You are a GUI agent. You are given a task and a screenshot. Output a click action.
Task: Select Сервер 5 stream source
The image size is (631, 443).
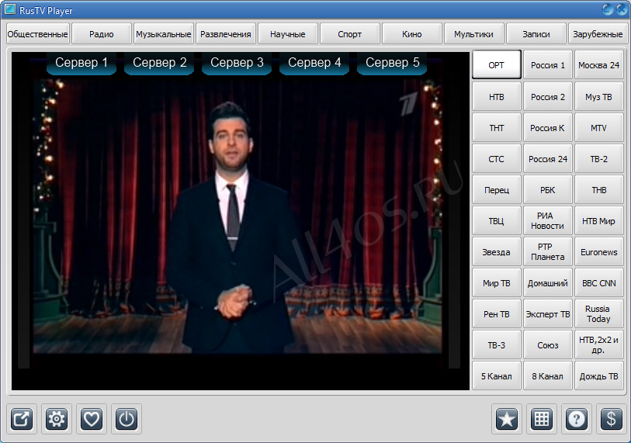pyautogui.click(x=392, y=63)
